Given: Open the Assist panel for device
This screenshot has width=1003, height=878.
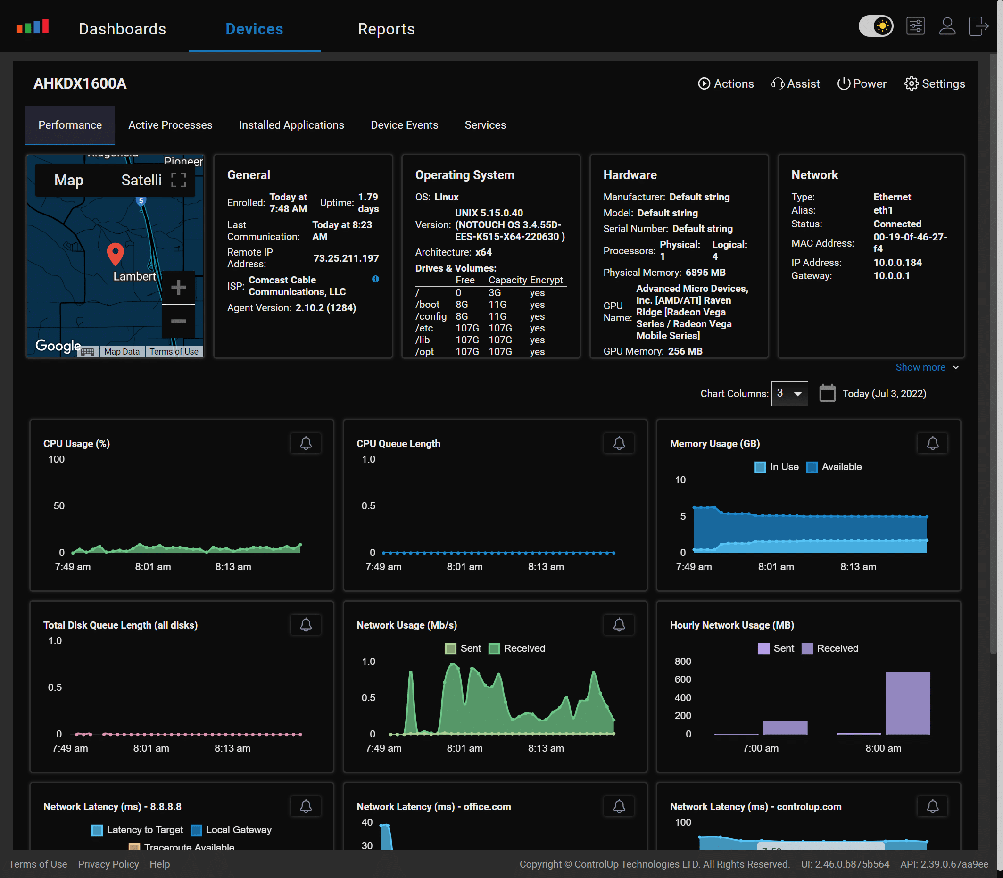Looking at the screenshot, I should coord(796,83).
